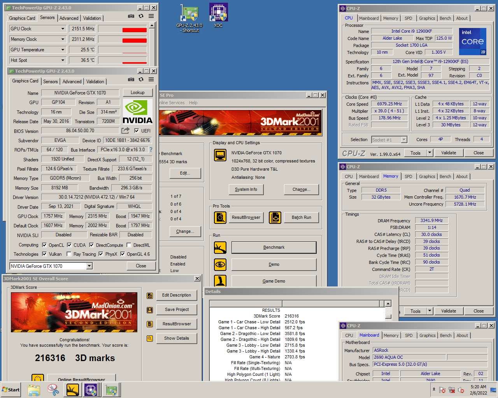Open Tools dropdown arrow in CPU-Z memory window
Viewport: 498px width, 398px height.
tap(430, 311)
